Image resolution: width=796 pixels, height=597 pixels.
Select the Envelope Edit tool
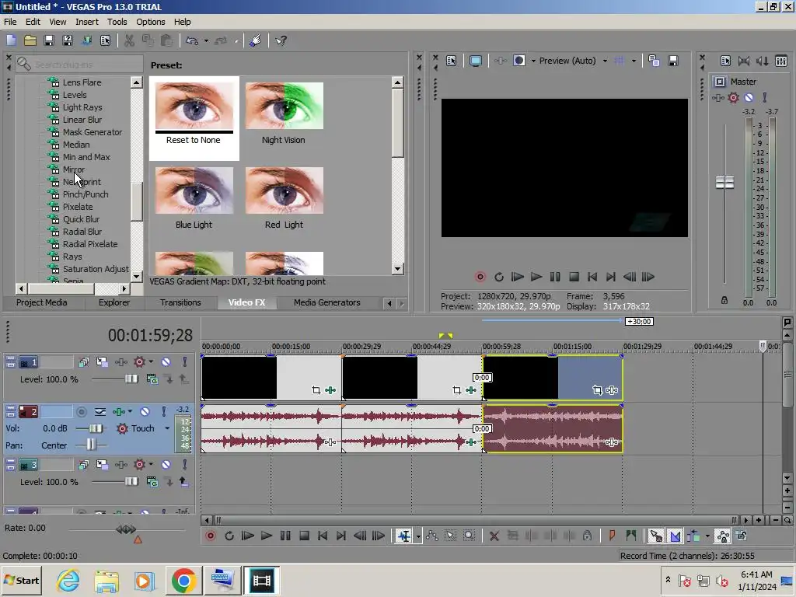pos(432,536)
